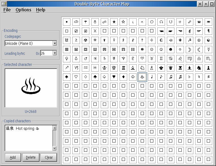This screenshot has height=166, width=216.
Task: Select the peace sign symbol
Action: 199,40
